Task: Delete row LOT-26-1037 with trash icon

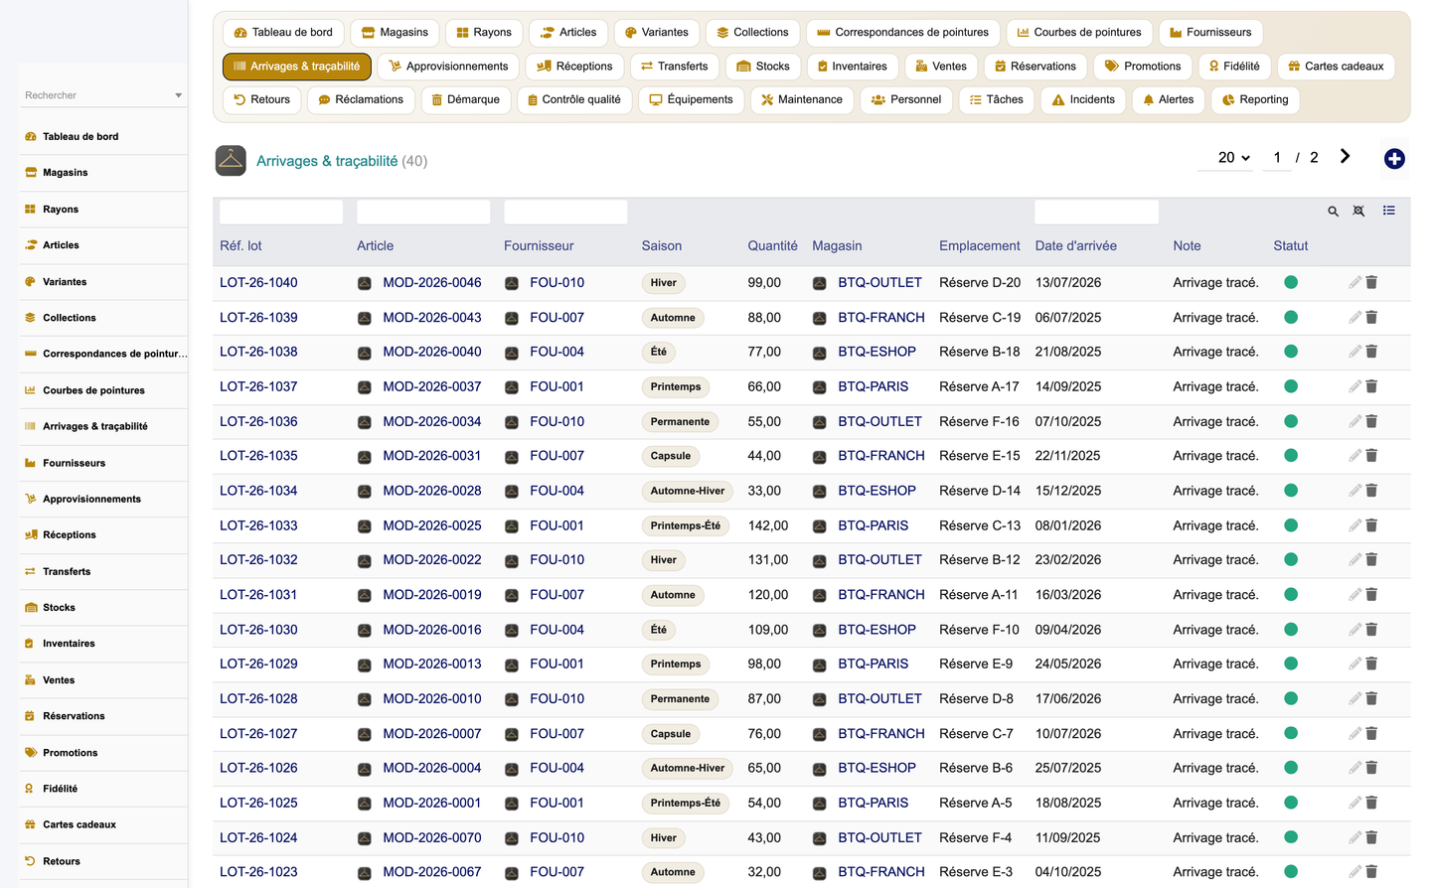Action: click(x=1371, y=386)
